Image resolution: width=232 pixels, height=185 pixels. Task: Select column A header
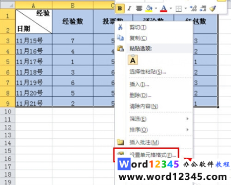coord(33,5)
